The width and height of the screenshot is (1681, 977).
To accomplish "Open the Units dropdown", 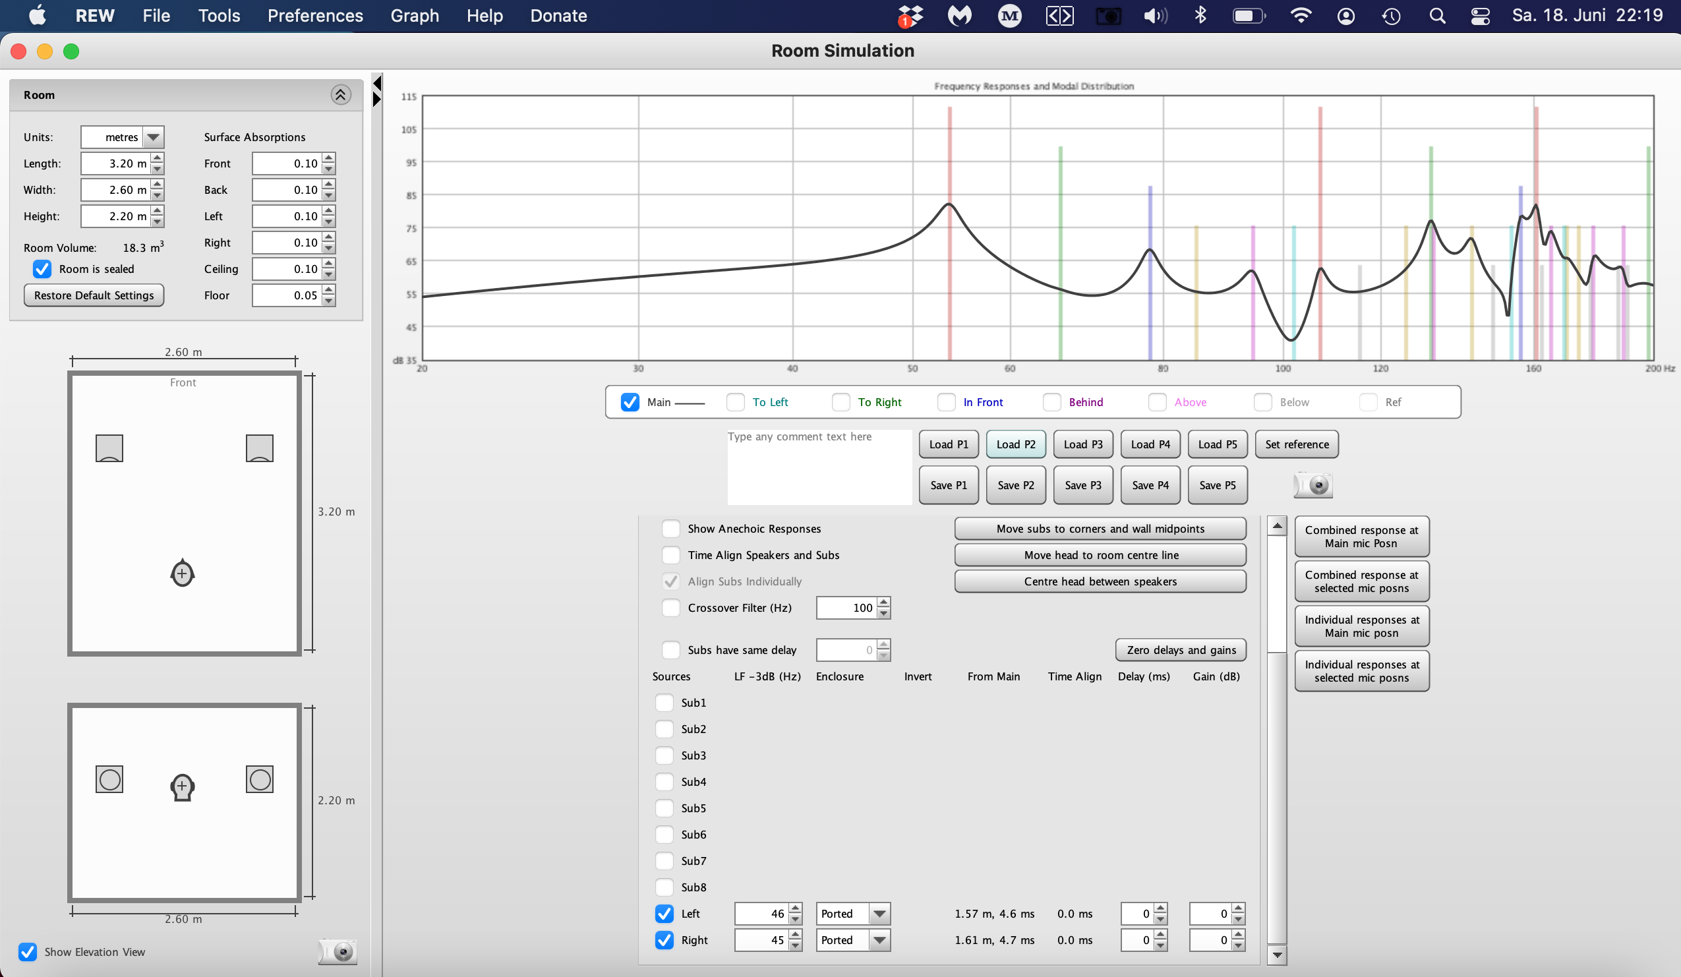I will click(154, 136).
